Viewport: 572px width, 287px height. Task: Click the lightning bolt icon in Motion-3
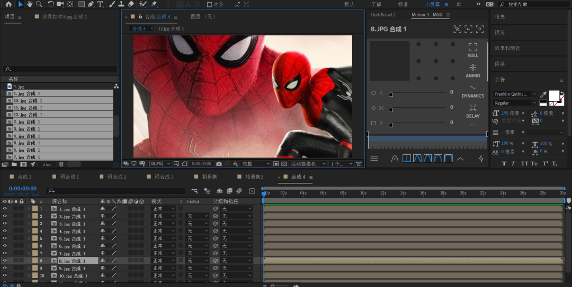pyautogui.click(x=481, y=159)
